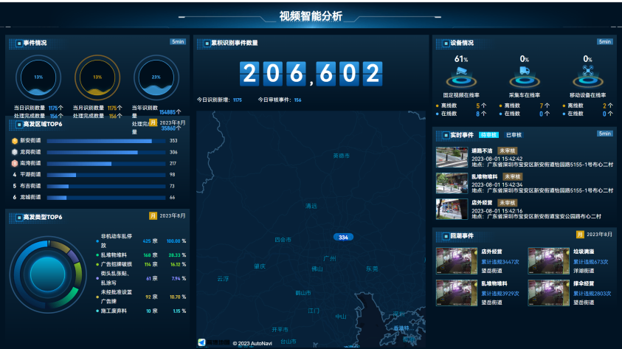
Task: Open the 5min refresh selector in 事件情况
Action: point(178,42)
